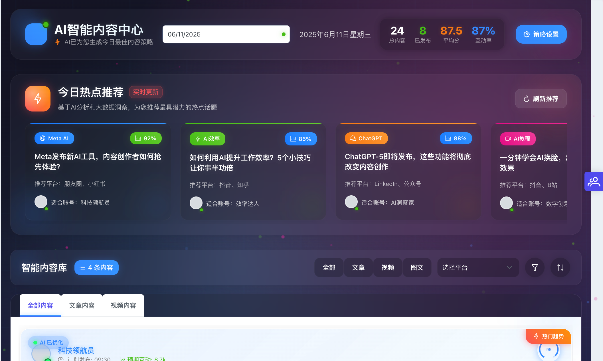Click the ChatGPT orange tag
This screenshot has height=361, width=603.
pos(366,138)
